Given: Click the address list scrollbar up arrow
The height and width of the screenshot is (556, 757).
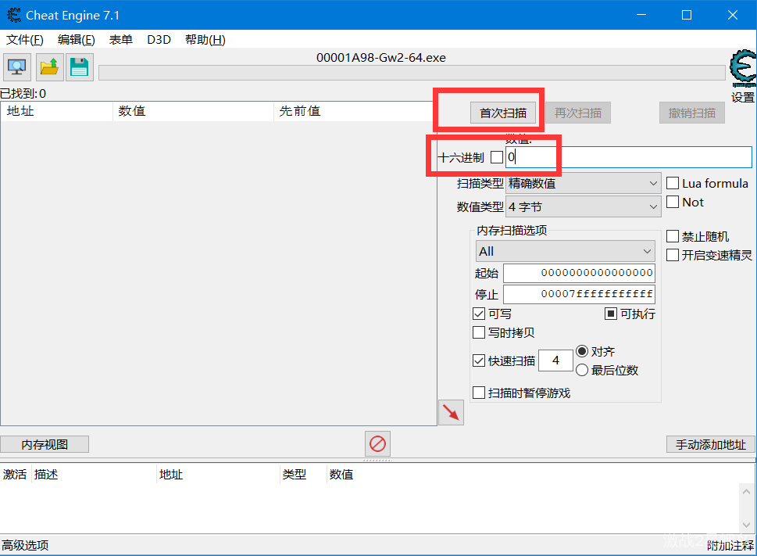Looking at the screenshot, I should click(x=746, y=492).
